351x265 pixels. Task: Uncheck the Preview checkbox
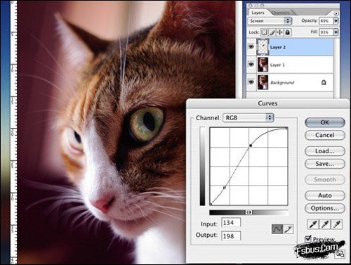point(308,239)
